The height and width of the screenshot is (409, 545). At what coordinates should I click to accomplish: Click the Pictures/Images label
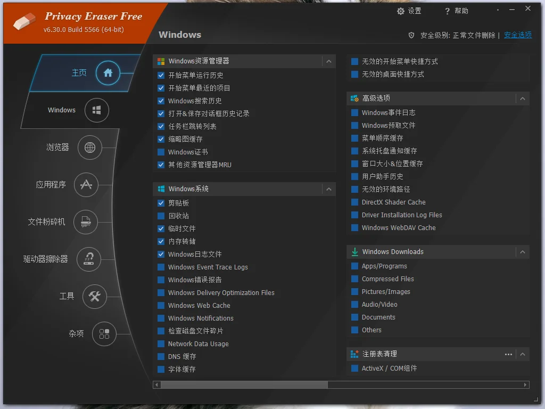[386, 292]
